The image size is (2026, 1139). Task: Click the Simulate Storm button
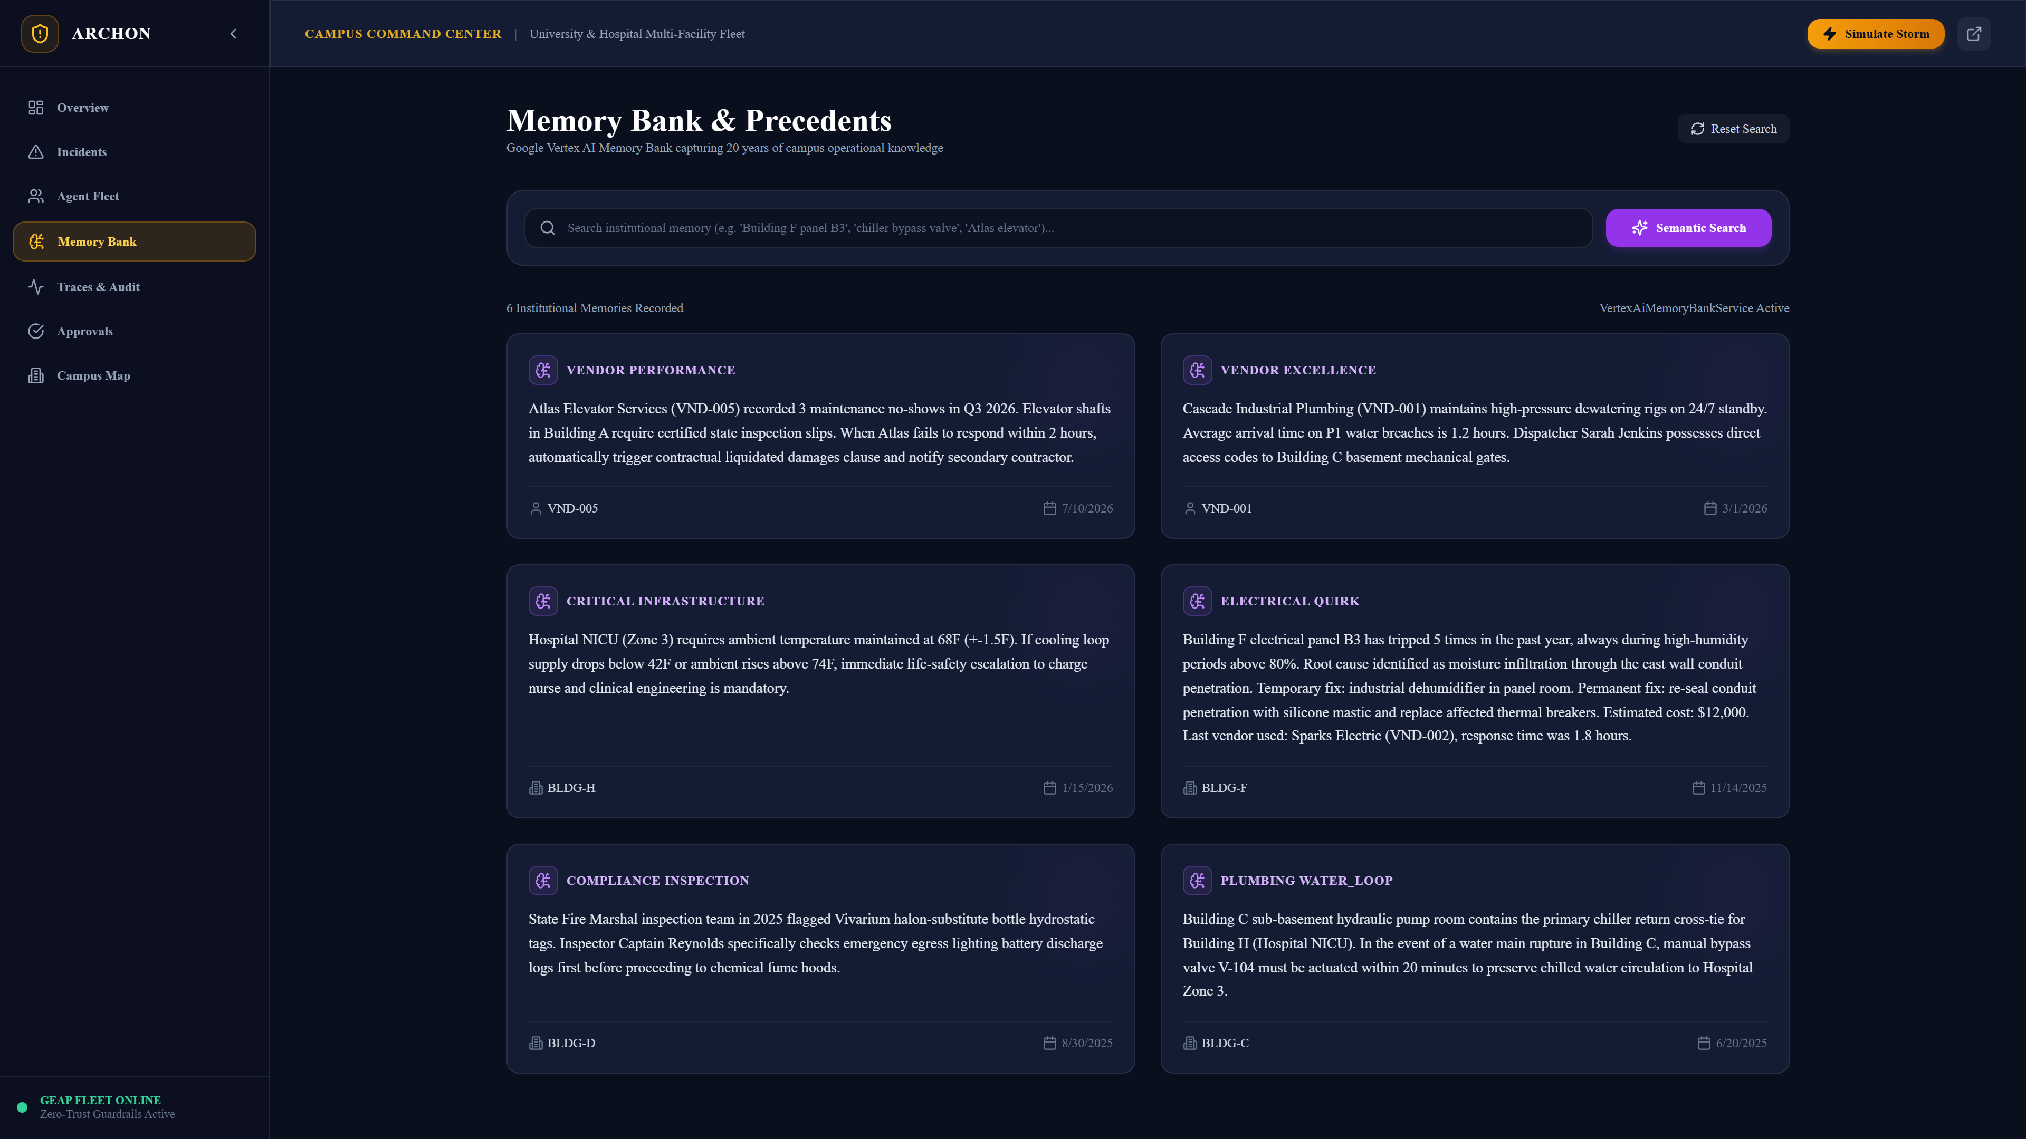coord(1875,34)
